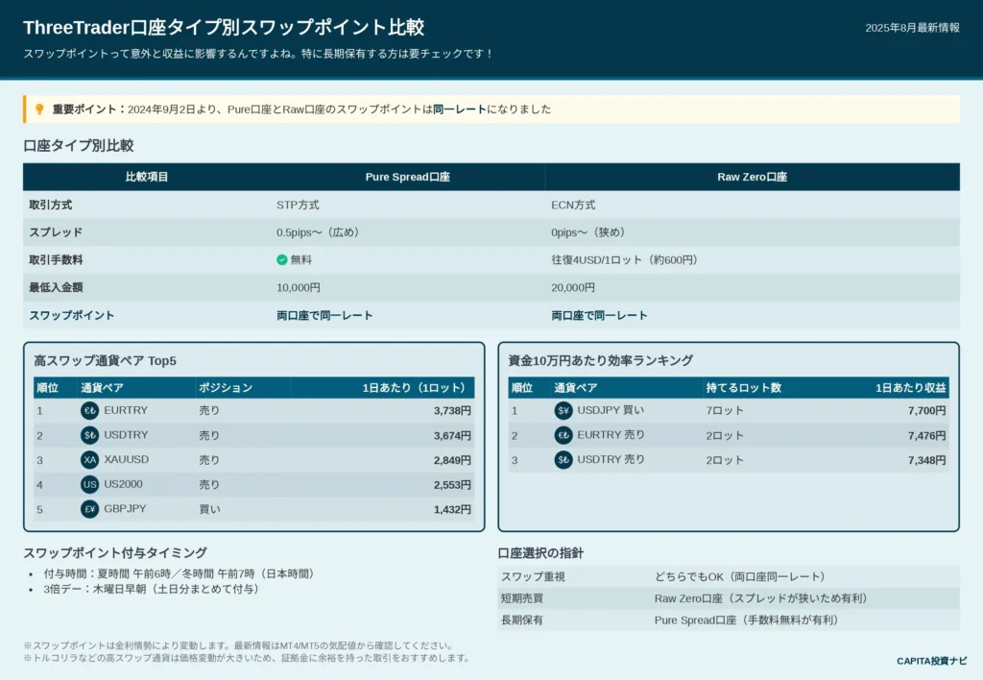The image size is (983, 680).
Task: Click the スプレッド row label
Action: pos(56,232)
